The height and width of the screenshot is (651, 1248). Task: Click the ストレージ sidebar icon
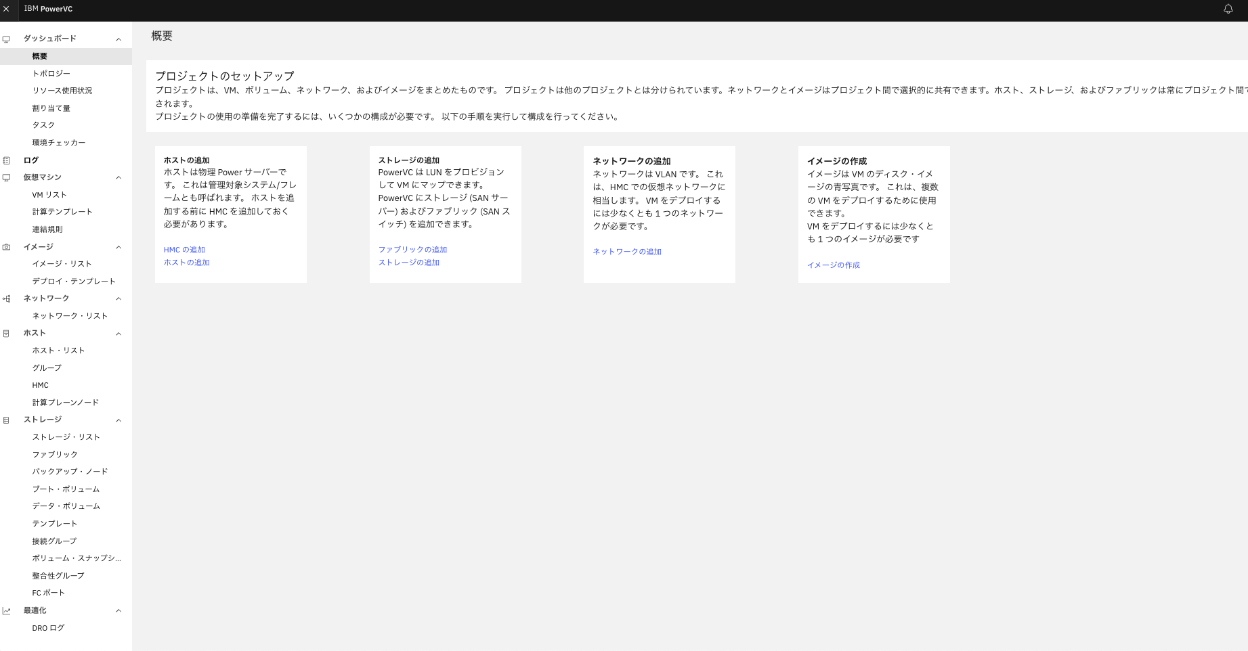coord(7,420)
